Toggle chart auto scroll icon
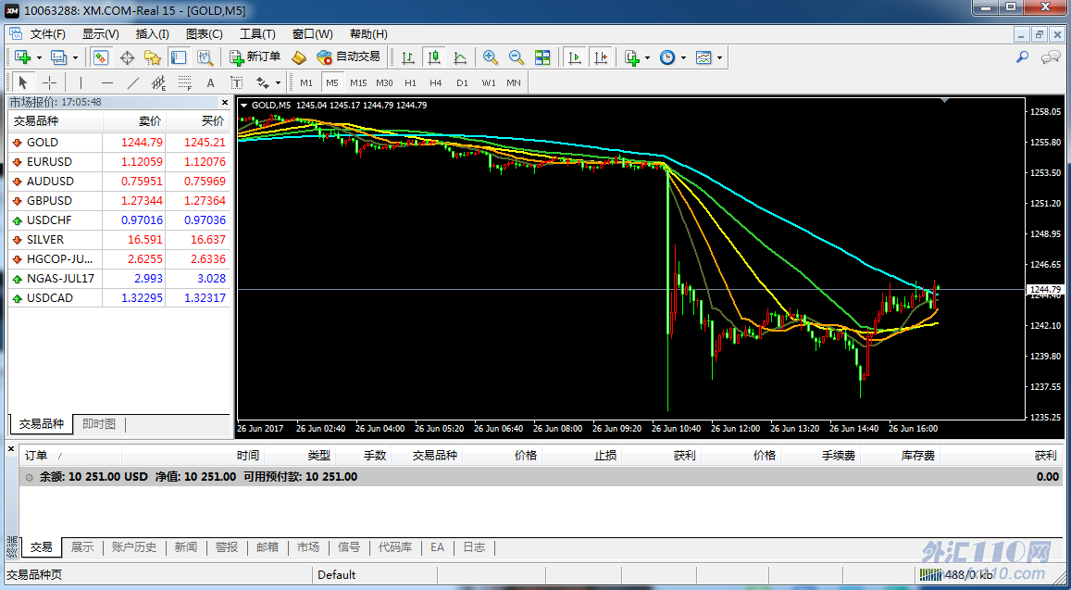The height and width of the screenshot is (590, 1071). [575, 57]
